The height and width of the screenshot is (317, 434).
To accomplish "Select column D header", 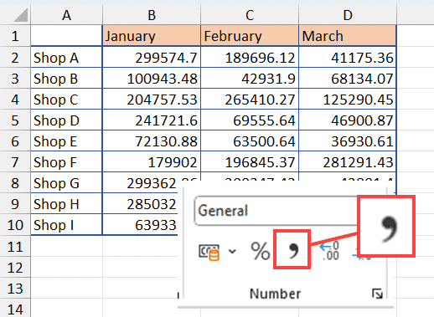I will pos(348,15).
